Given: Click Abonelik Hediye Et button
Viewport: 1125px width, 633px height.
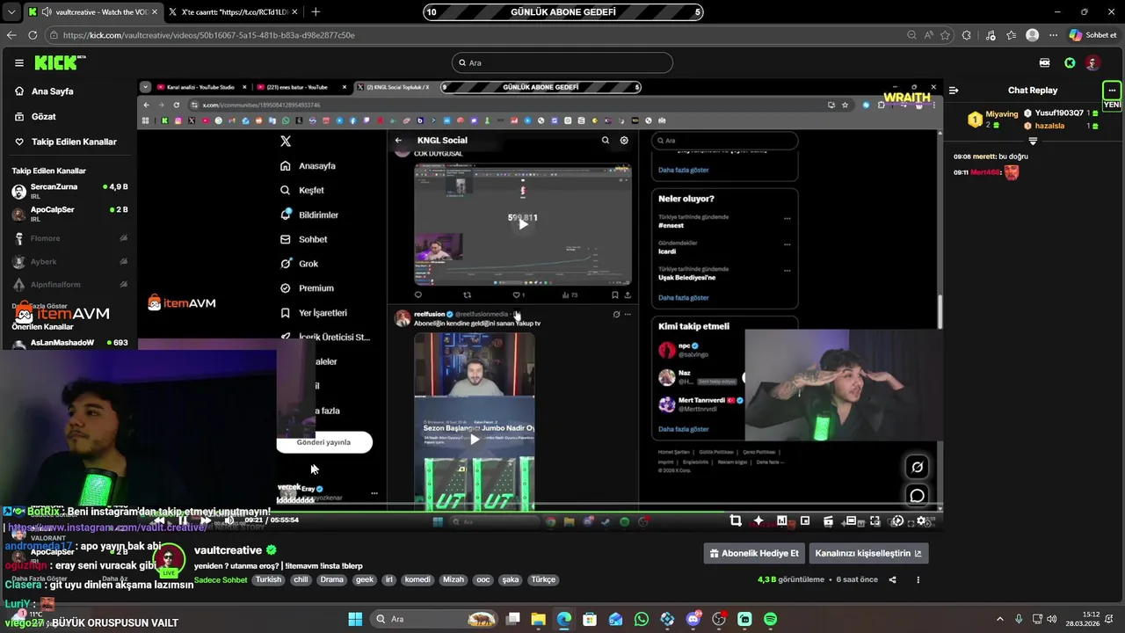Looking at the screenshot, I should pyautogui.click(x=754, y=553).
